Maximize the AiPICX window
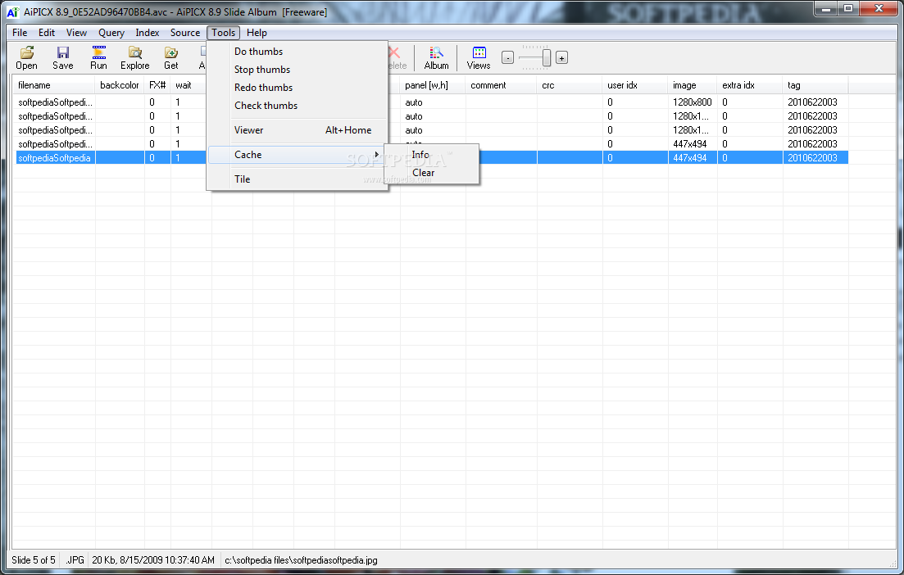 click(848, 8)
